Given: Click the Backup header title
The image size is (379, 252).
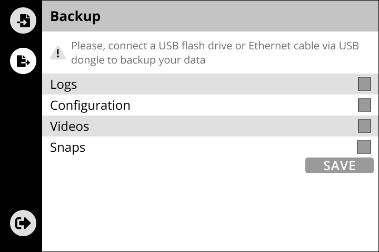Looking at the screenshot, I should [75, 16].
